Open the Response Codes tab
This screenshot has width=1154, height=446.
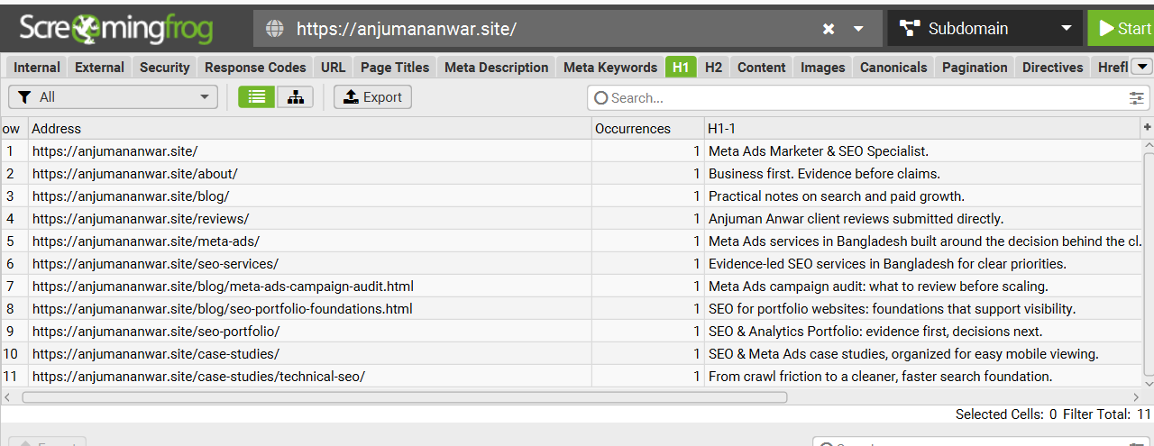point(255,67)
